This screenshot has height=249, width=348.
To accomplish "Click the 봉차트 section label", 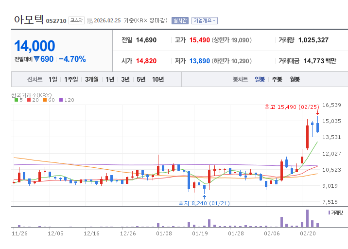I will coord(240,79).
